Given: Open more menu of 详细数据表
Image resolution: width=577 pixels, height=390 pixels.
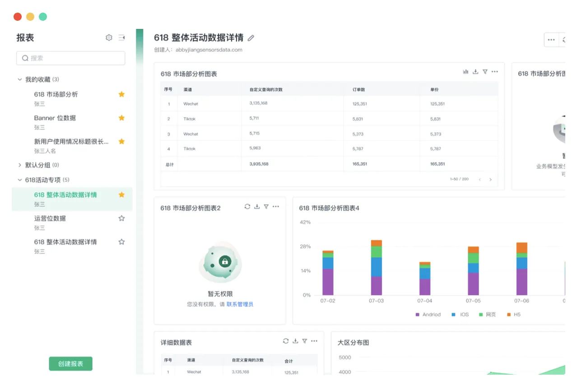Looking at the screenshot, I should tap(314, 341).
